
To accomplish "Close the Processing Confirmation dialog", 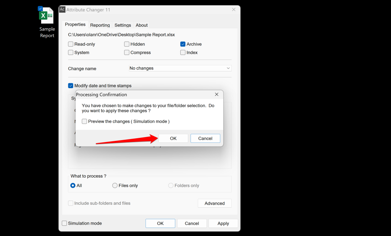I will point(217,94).
